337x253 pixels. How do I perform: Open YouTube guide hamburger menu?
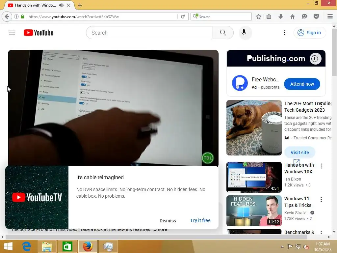click(12, 33)
